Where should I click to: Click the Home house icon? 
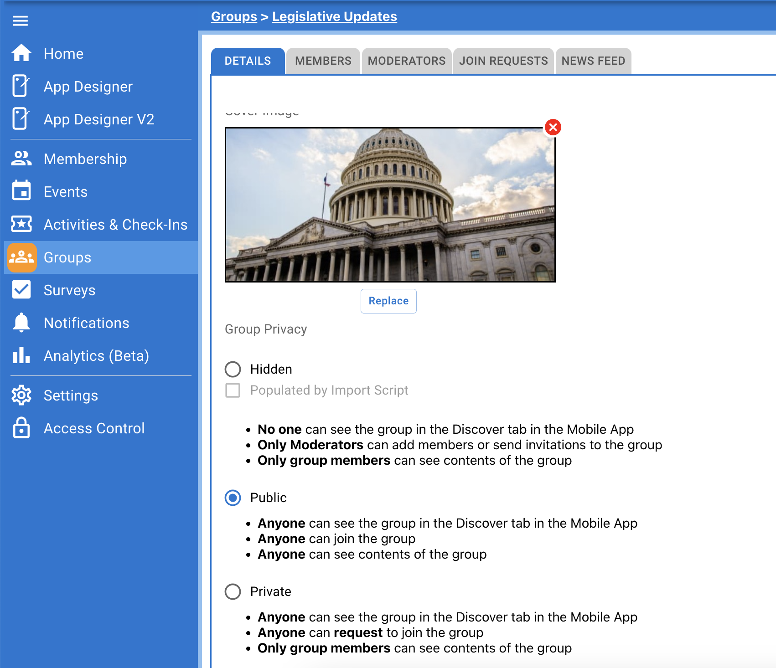(21, 53)
